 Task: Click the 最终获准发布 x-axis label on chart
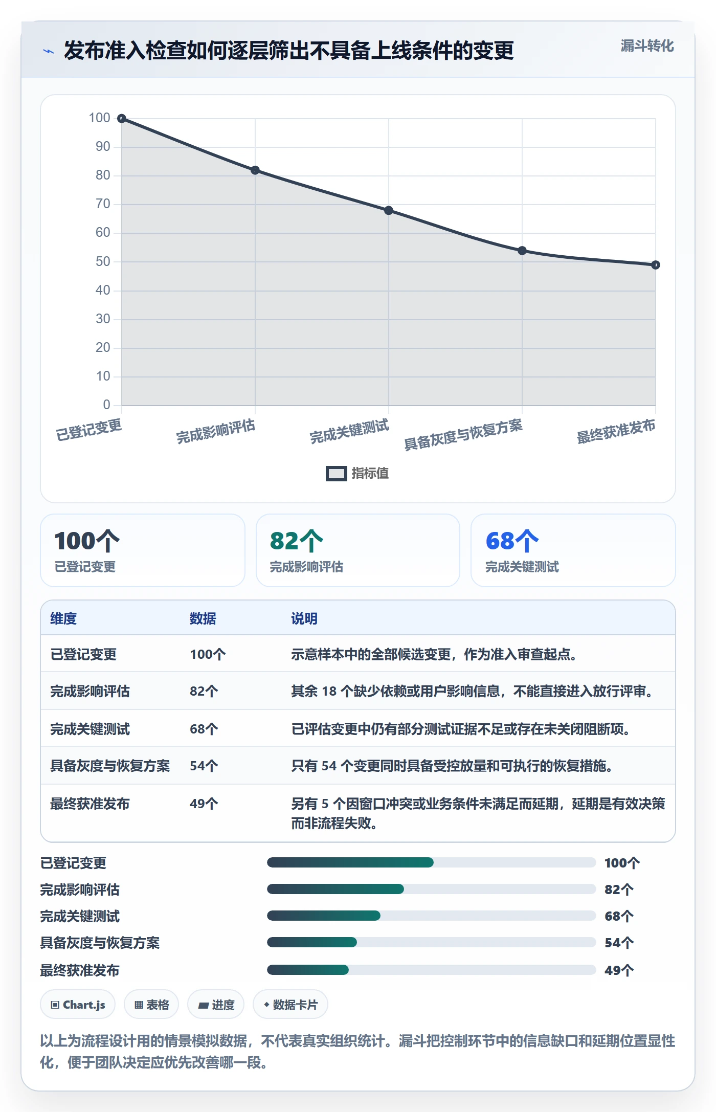[616, 431]
